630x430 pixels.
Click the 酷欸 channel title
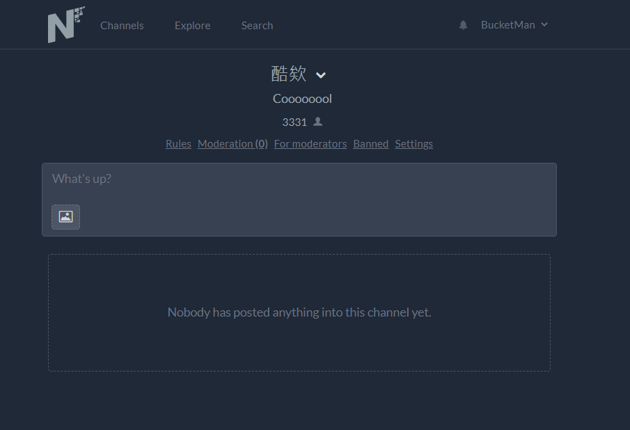pos(289,74)
